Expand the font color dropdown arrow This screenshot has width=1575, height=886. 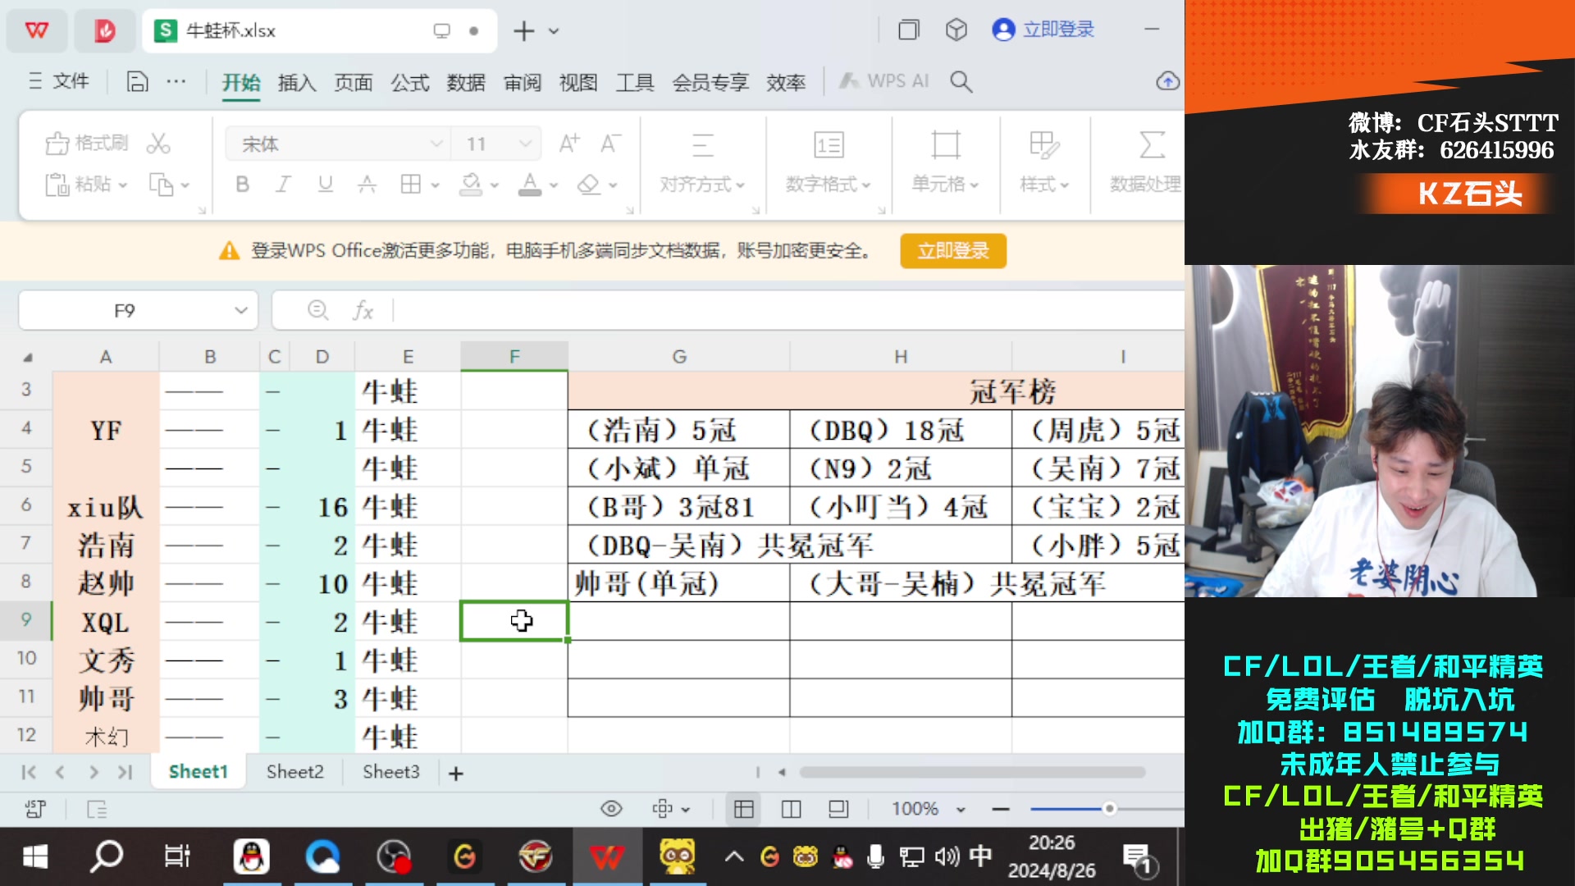[x=554, y=185]
